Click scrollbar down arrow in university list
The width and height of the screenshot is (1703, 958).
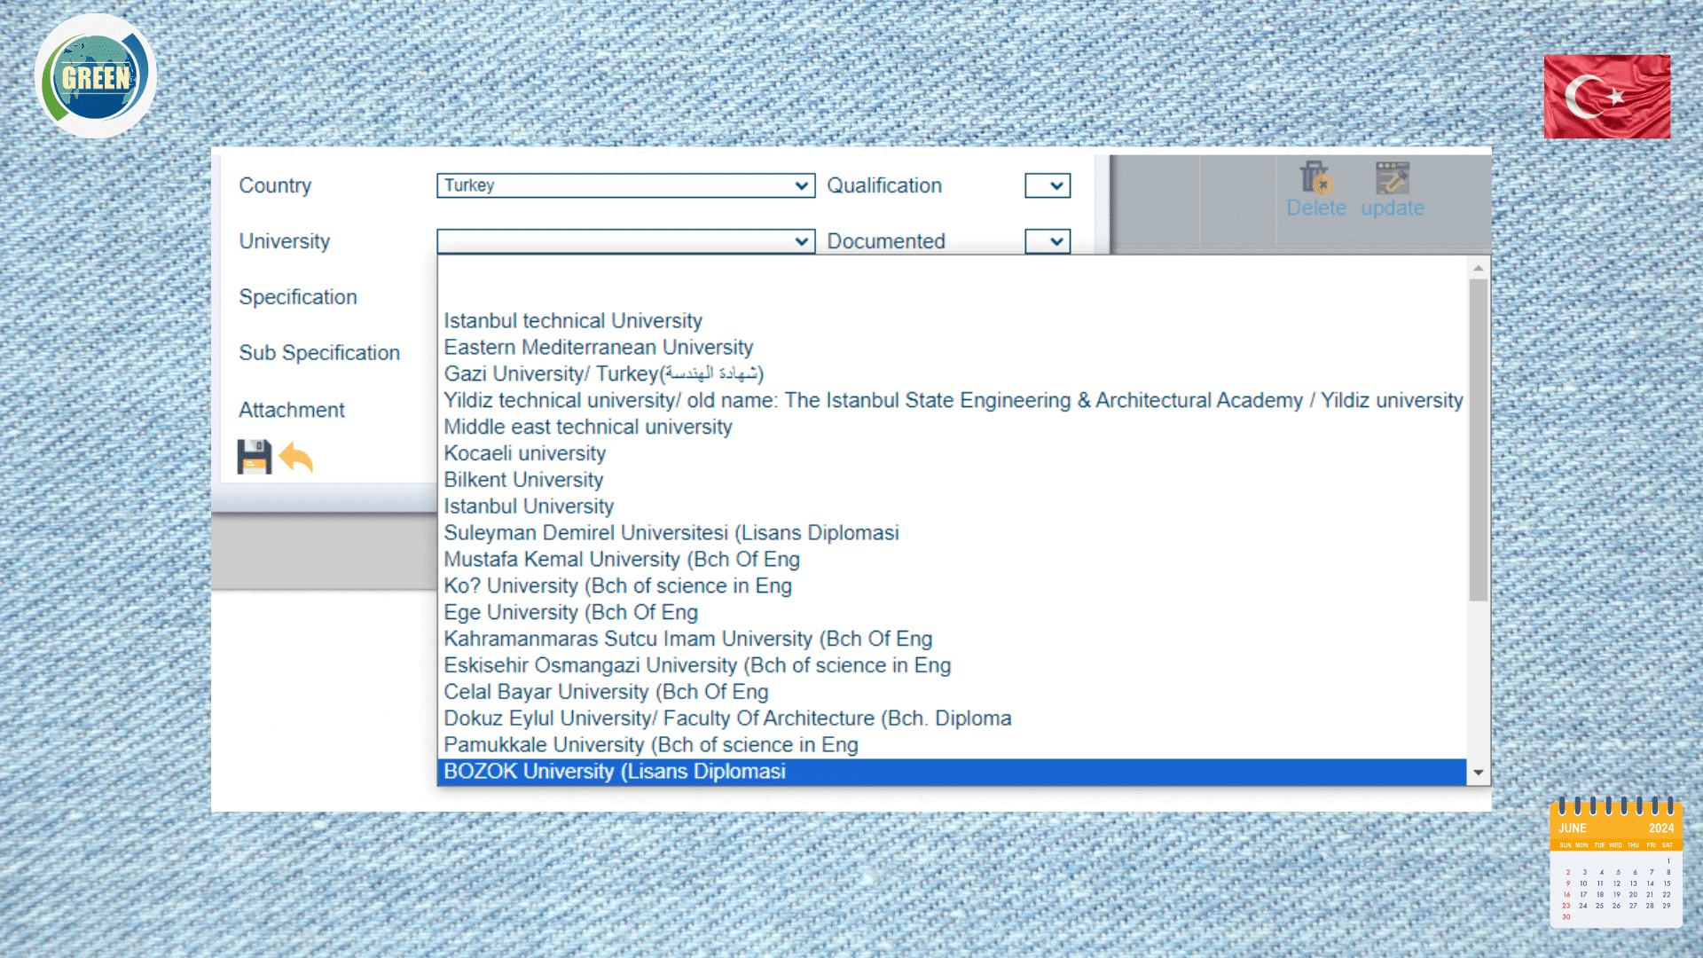tap(1478, 773)
